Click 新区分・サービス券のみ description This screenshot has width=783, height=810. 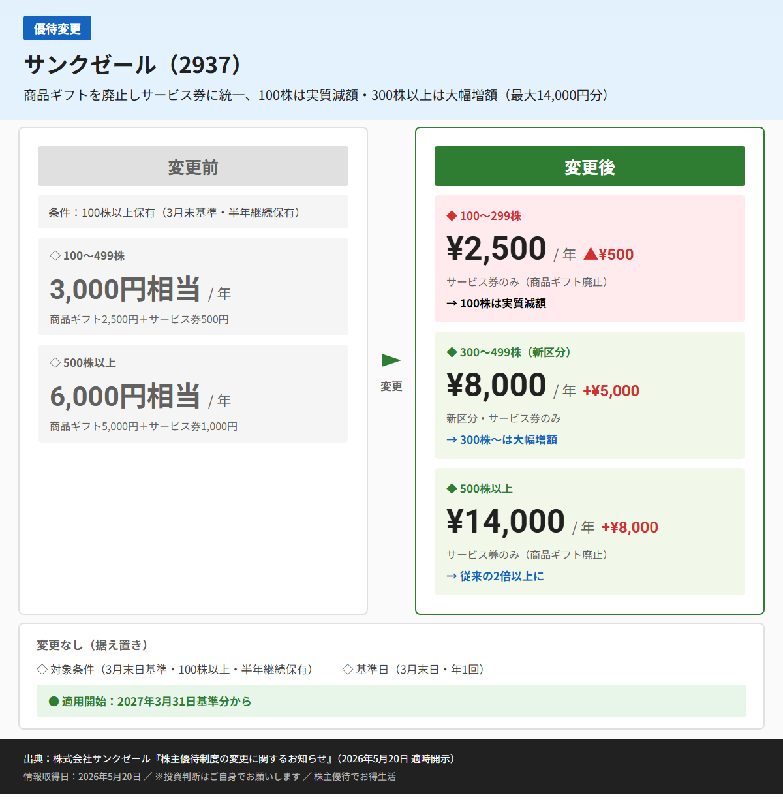[x=504, y=418]
